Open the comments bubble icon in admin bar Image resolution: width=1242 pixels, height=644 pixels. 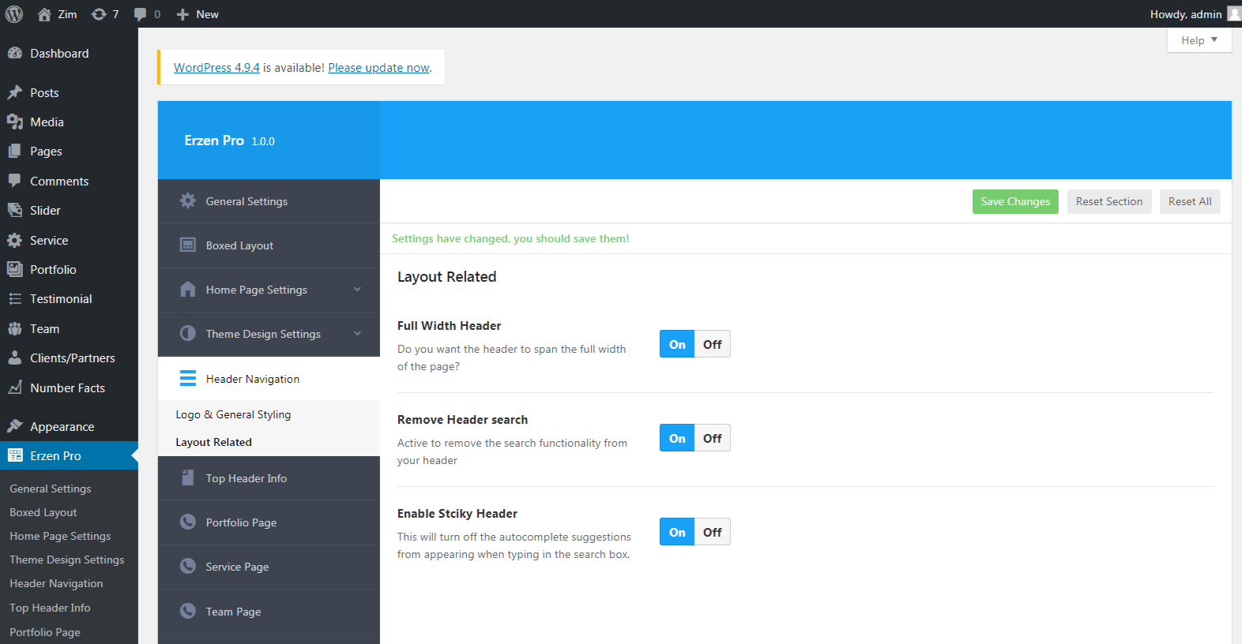(141, 14)
